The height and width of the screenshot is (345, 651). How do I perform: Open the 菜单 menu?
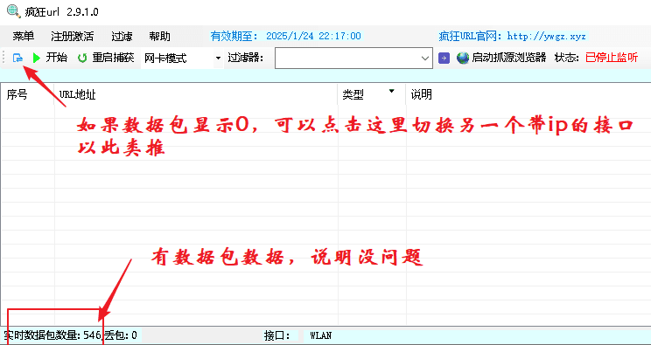pyautogui.click(x=24, y=36)
